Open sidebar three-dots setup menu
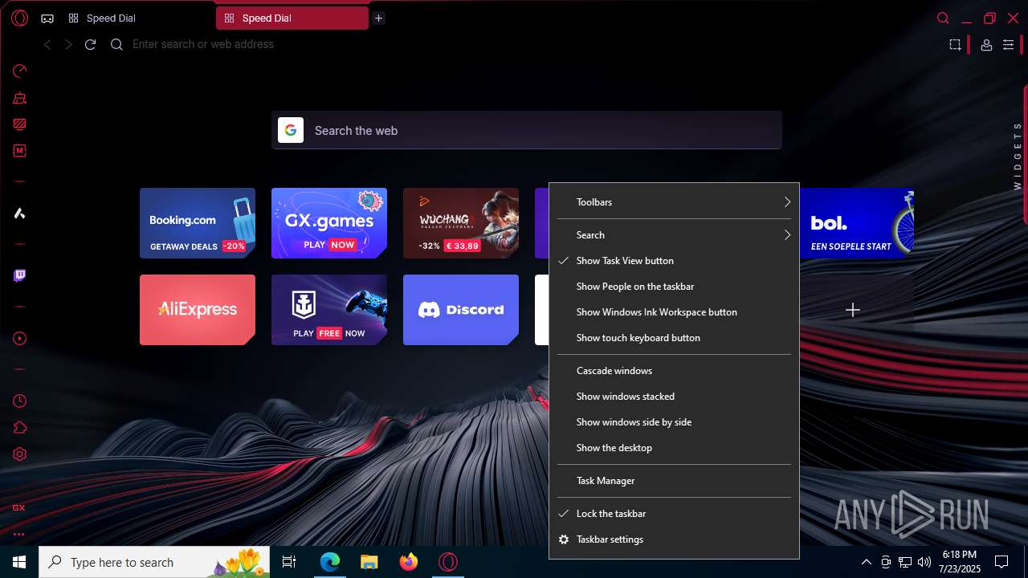This screenshot has height=578, width=1028. tap(18, 534)
